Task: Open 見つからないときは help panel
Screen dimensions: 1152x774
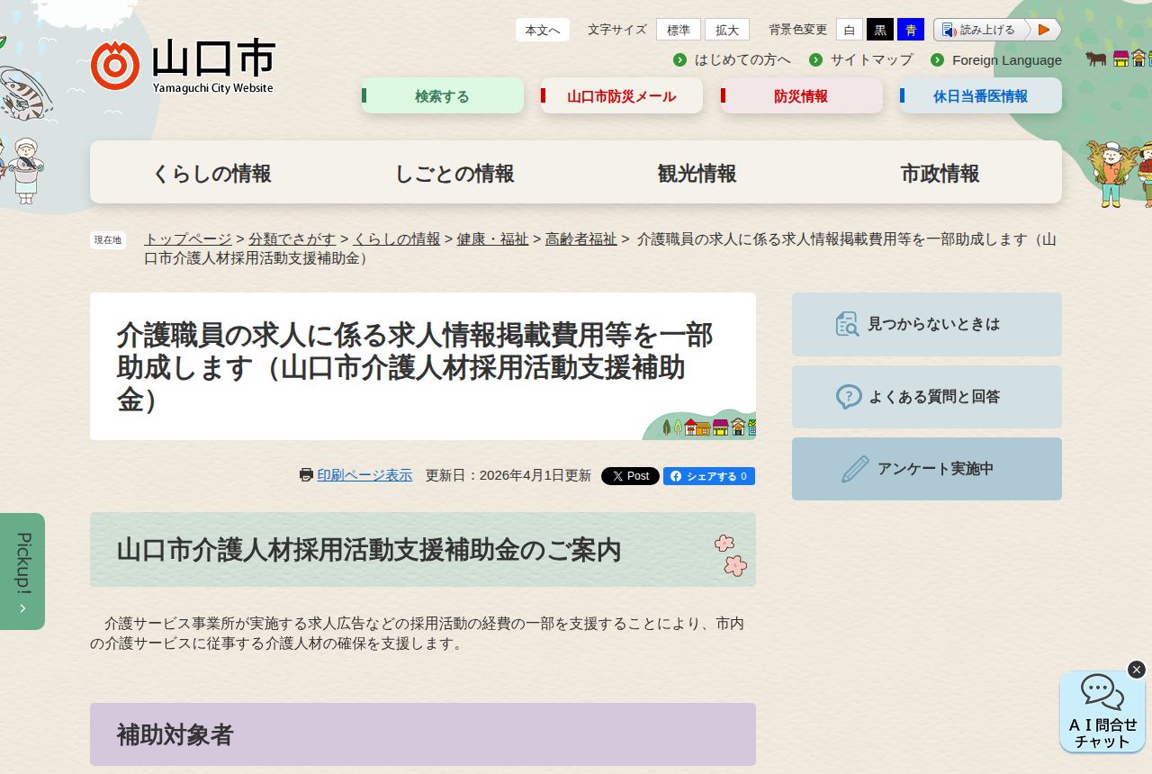Action: [x=927, y=324]
